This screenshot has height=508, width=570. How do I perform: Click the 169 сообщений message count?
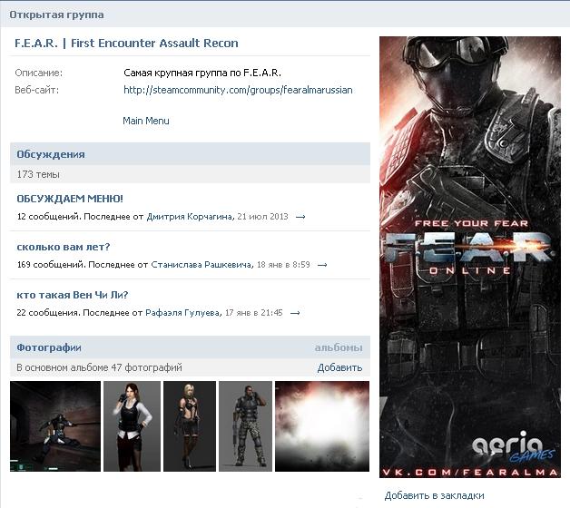coord(51,265)
